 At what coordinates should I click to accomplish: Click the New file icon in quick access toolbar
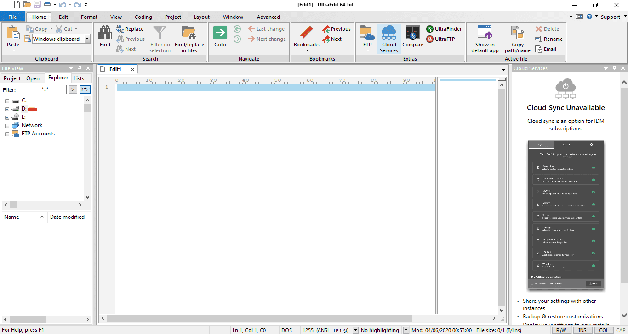pyautogui.click(x=17, y=5)
